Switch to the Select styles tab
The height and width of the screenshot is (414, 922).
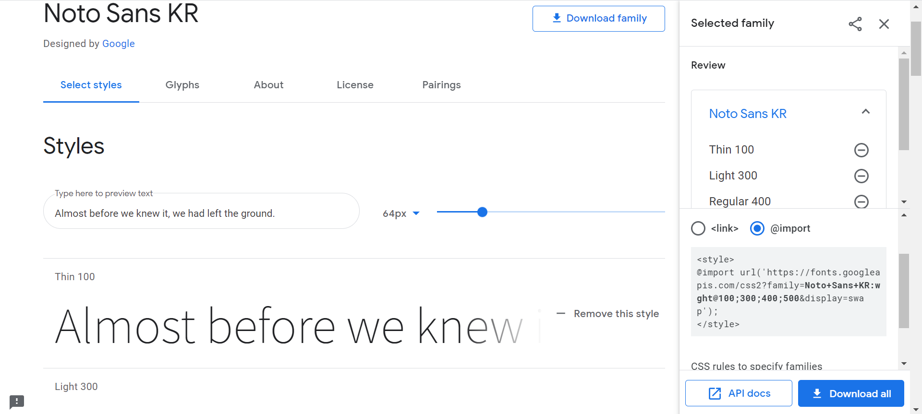point(91,85)
